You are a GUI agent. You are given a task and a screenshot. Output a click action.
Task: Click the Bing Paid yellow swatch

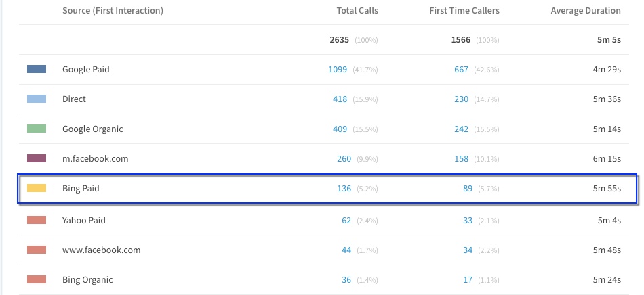37,188
